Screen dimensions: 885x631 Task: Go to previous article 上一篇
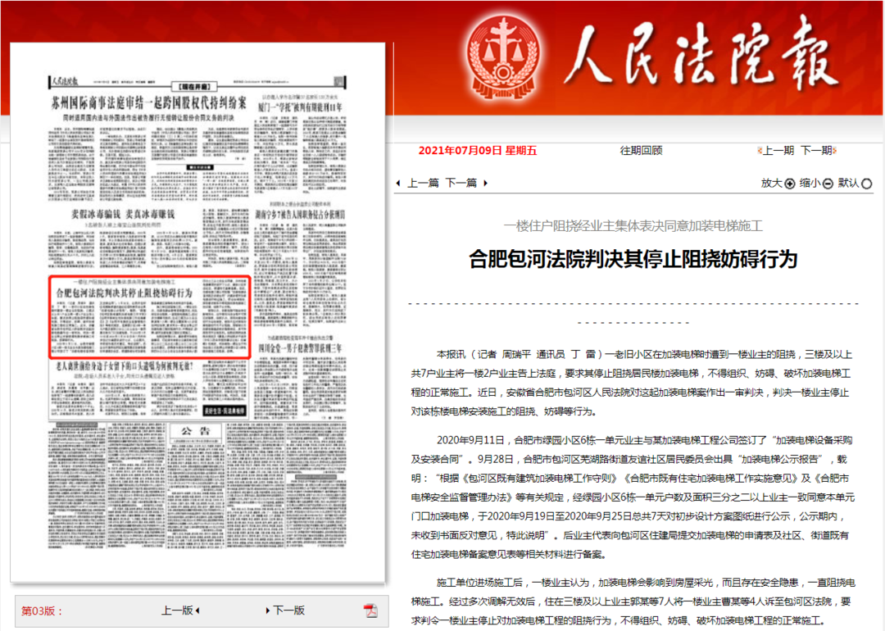pyautogui.click(x=424, y=183)
